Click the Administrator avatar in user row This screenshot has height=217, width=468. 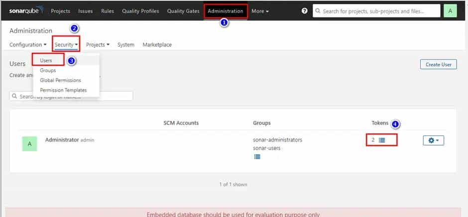[29, 143]
